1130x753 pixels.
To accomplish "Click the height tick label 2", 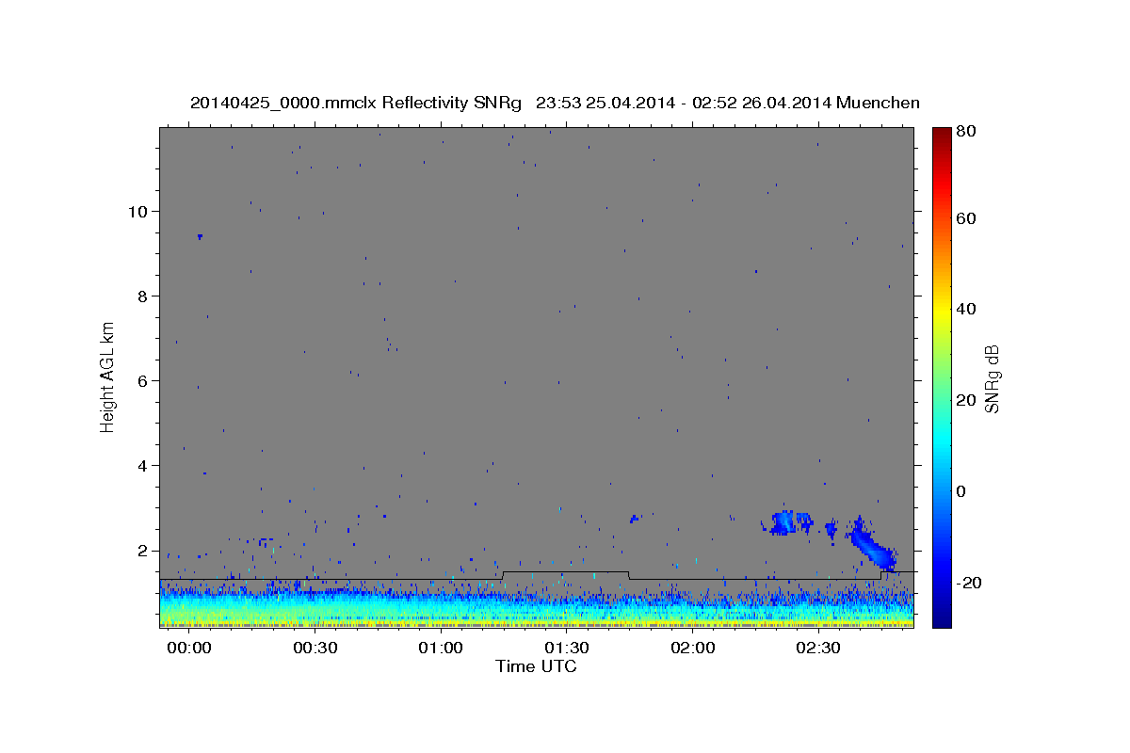I will coord(144,551).
